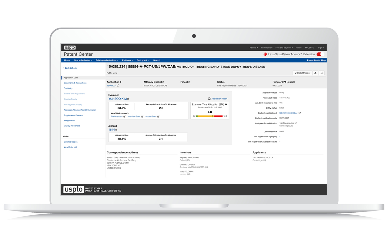Expand the Existing submissions menu

pos(107,60)
